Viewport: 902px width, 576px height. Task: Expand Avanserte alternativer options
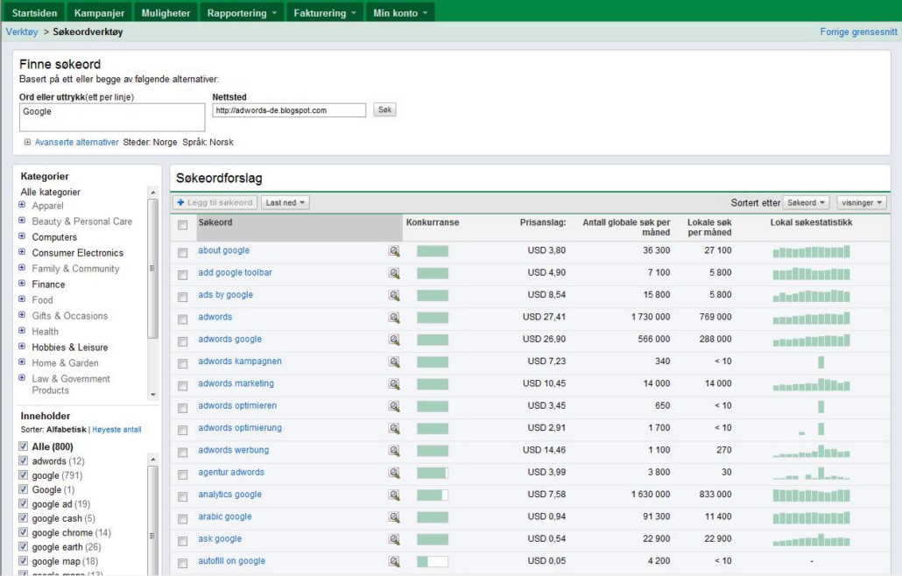click(27, 142)
